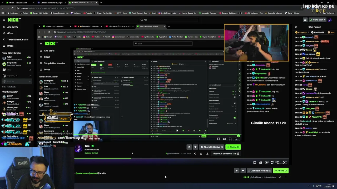Open the browser tab search dropdown
The width and height of the screenshot is (337, 189).
(x=2, y=3)
